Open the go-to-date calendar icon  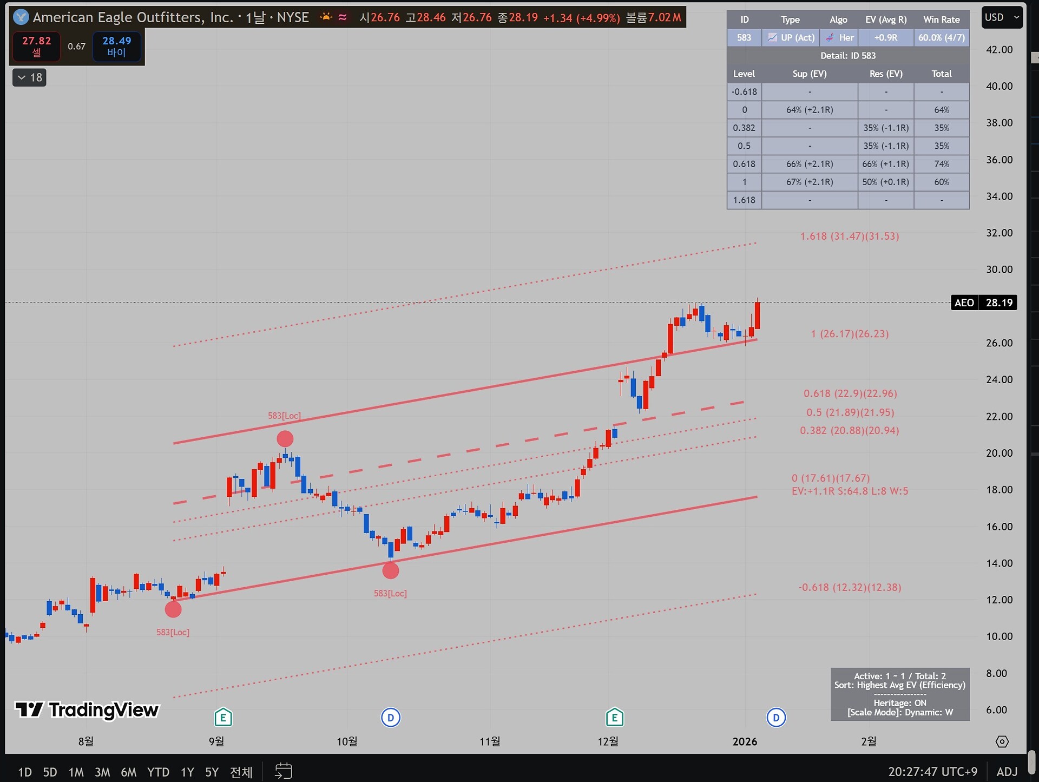tap(284, 771)
